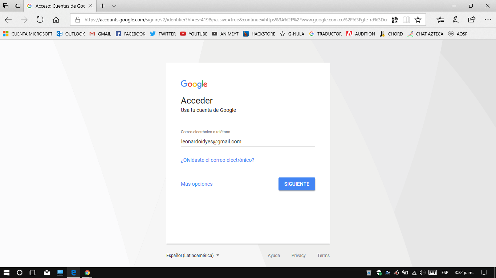Open the HACKSTORE favorite
Screen dimensions: 496x278
coord(259,34)
